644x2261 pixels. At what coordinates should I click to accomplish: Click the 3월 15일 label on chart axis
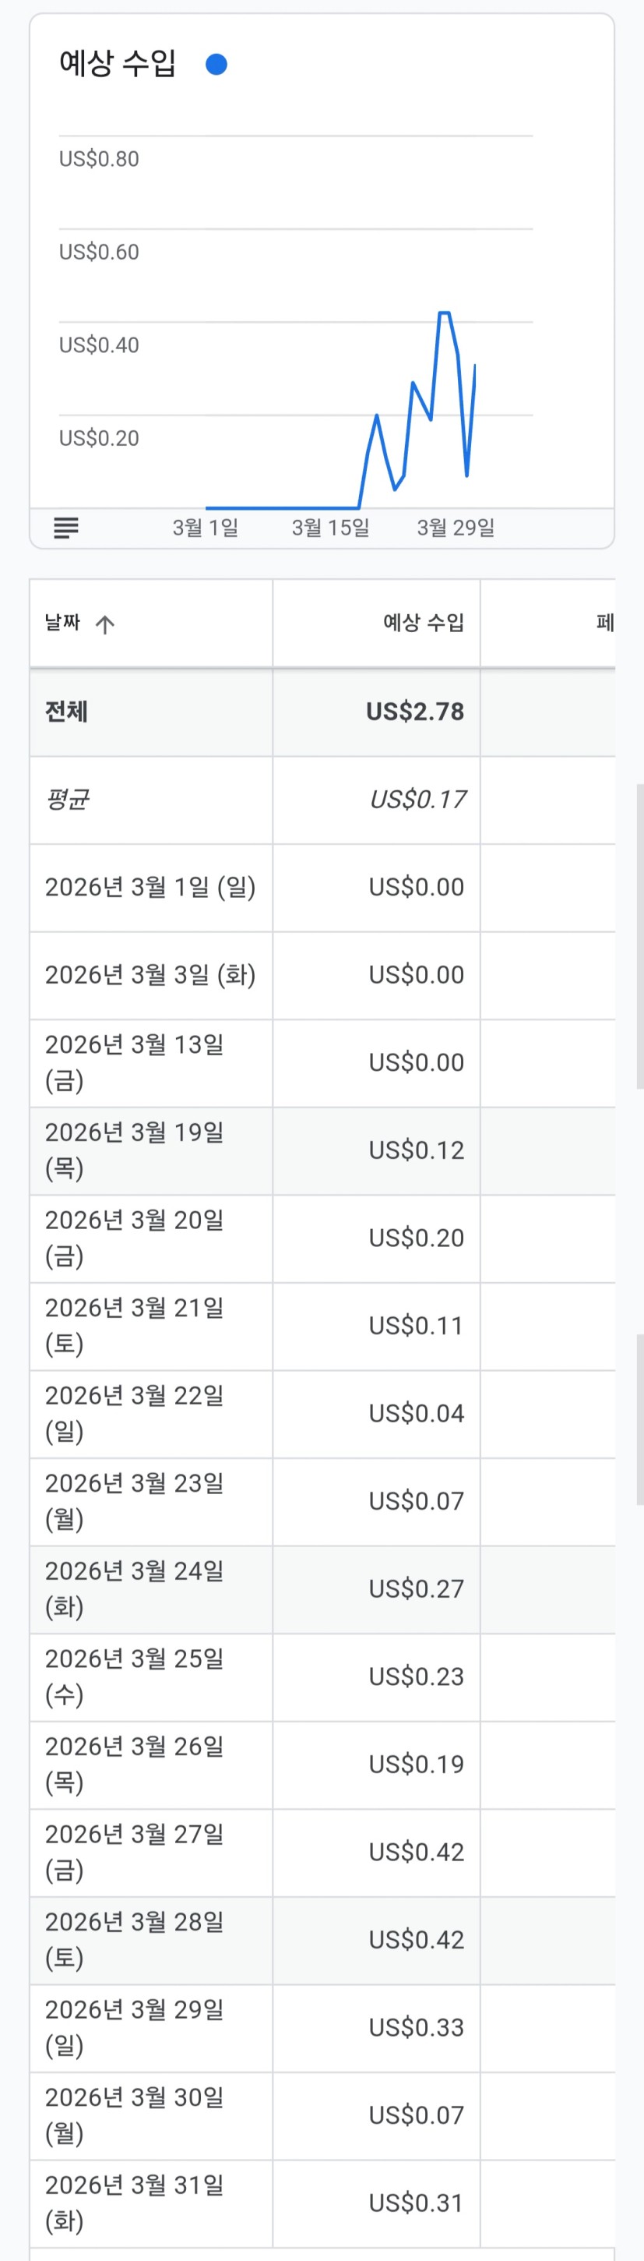click(x=331, y=528)
